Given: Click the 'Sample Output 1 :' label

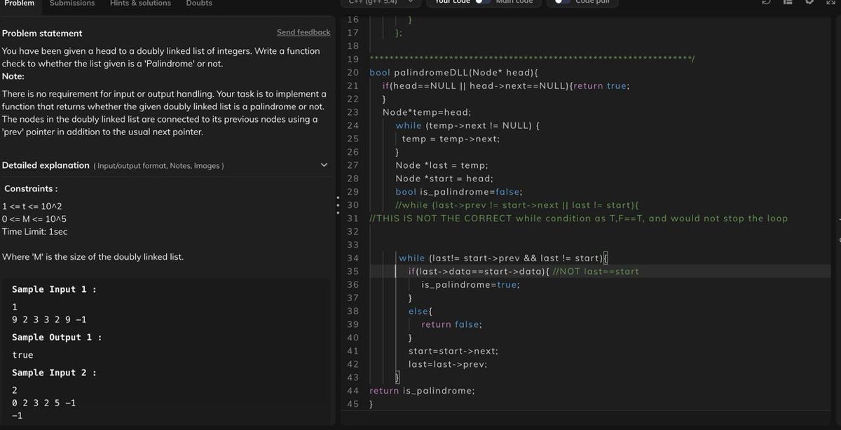Looking at the screenshot, I should (x=57, y=338).
